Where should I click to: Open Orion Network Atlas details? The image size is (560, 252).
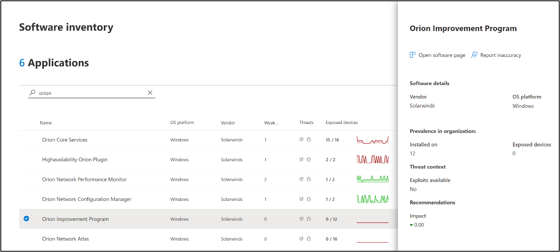coord(65,239)
